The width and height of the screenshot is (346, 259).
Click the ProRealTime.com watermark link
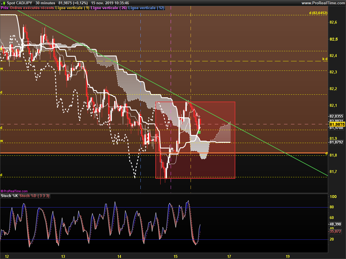pyautogui.click(x=14, y=191)
